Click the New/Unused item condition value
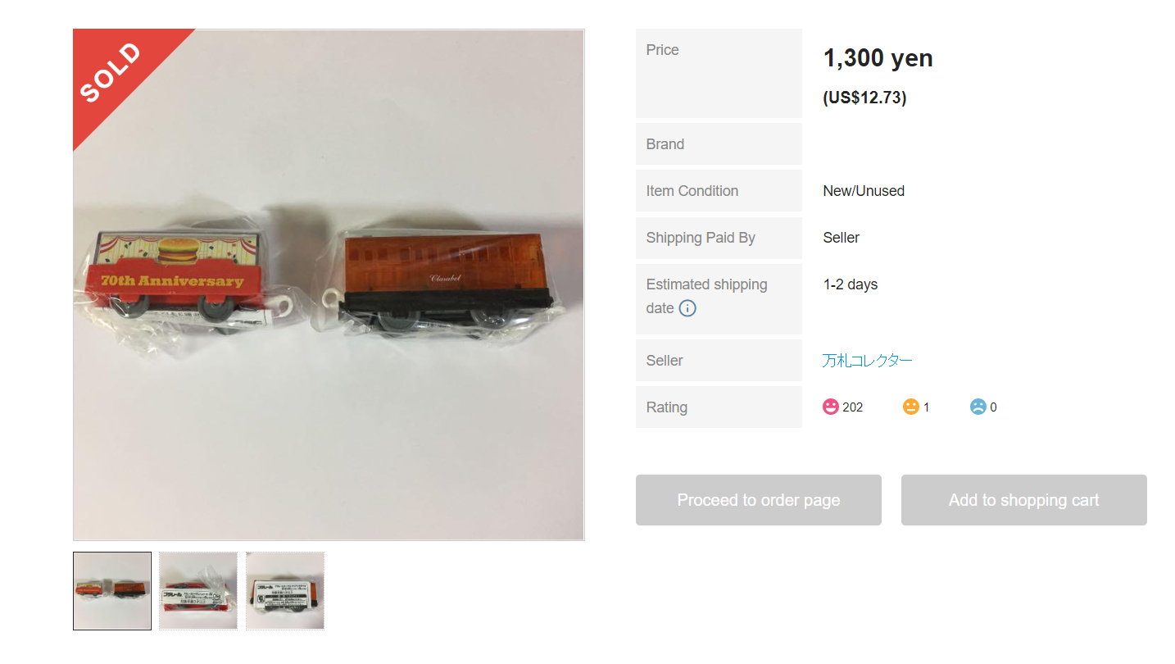1175x664 pixels. [x=864, y=191]
